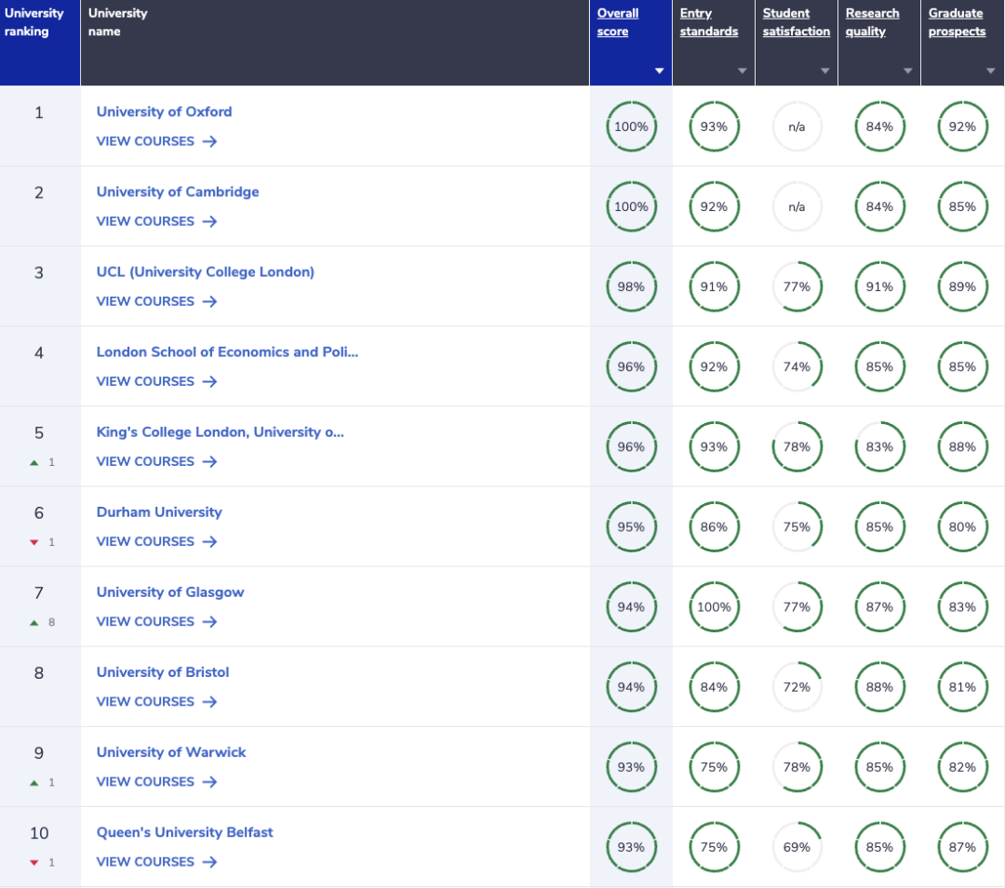Open the Entry standards sort dropdown arrow
Image resolution: width=1005 pixels, height=888 pixels.
(742, 71)
